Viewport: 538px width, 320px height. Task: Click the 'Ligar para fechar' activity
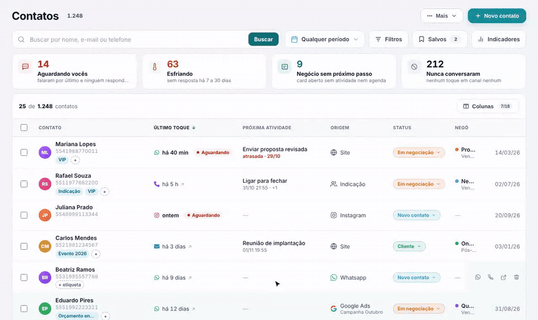(x=265, y=181)
